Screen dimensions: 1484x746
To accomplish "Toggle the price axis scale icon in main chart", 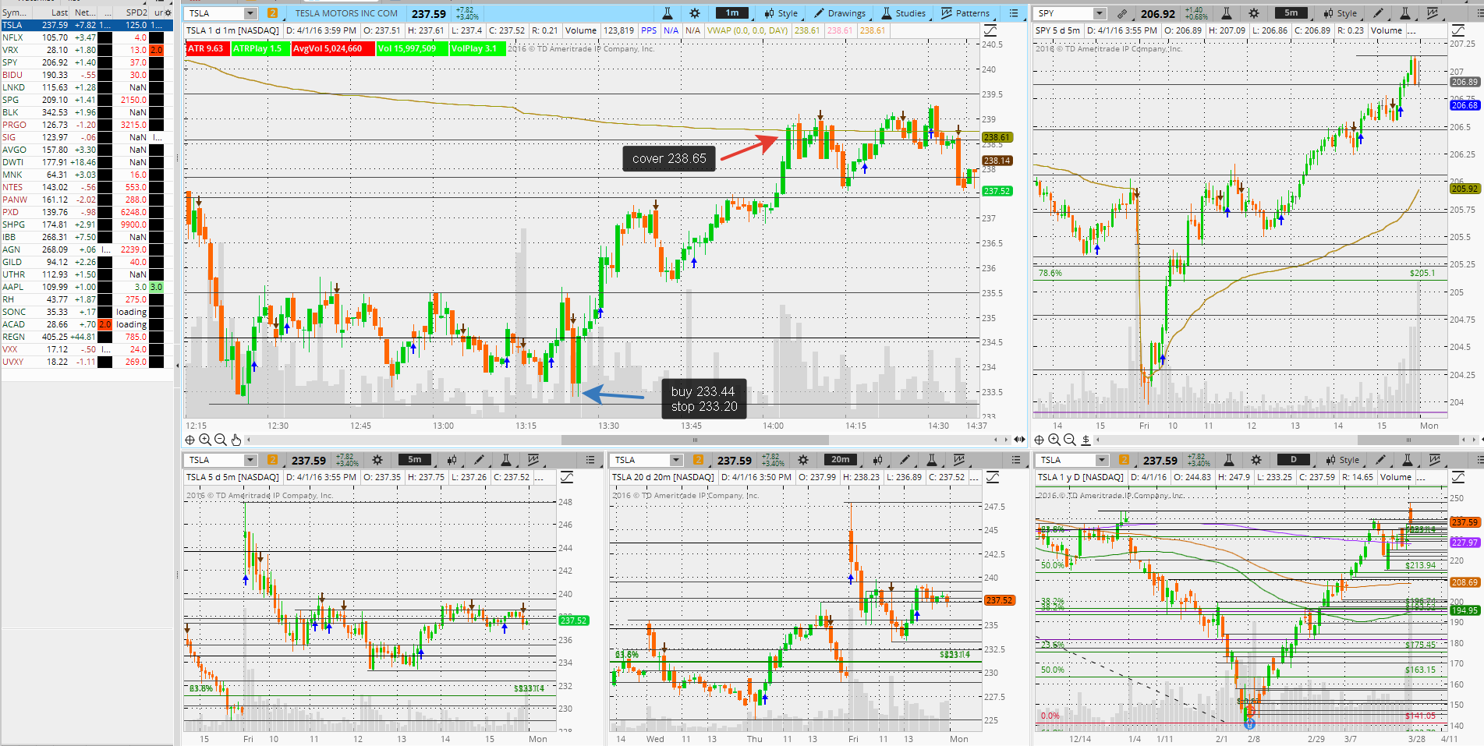I will 990,30.
